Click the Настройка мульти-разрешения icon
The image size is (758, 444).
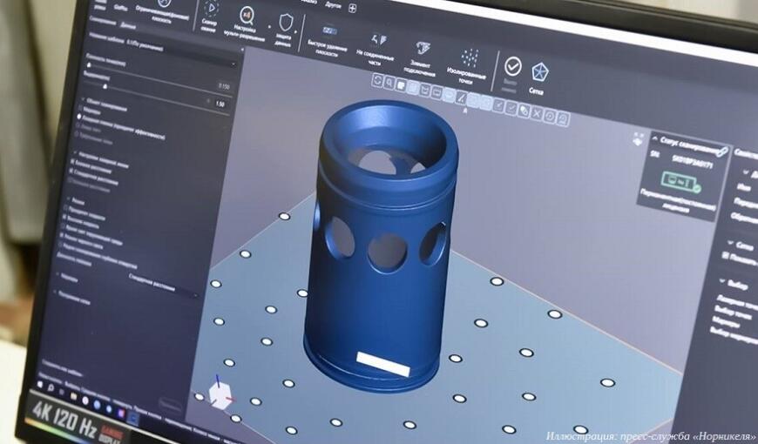pyautogui.click(x=247, y=15)
